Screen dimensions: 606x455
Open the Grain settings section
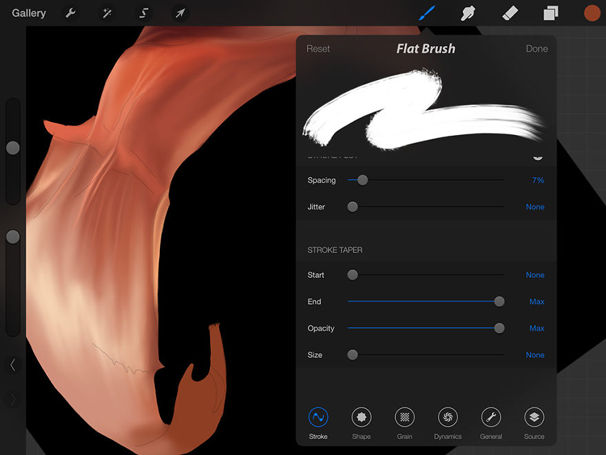404,417
